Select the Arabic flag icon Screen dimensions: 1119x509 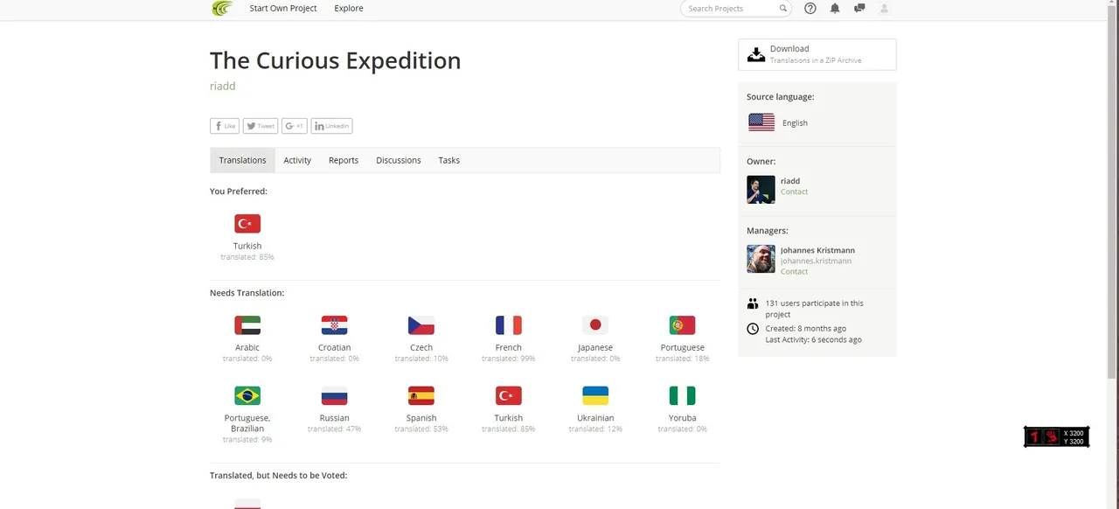coord(247,325)
